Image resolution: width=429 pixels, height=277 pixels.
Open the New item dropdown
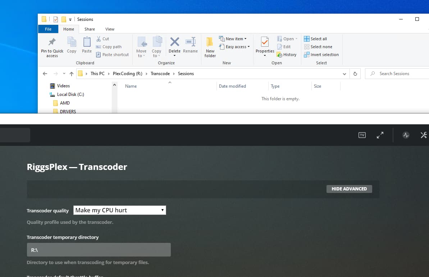point(233,39)
